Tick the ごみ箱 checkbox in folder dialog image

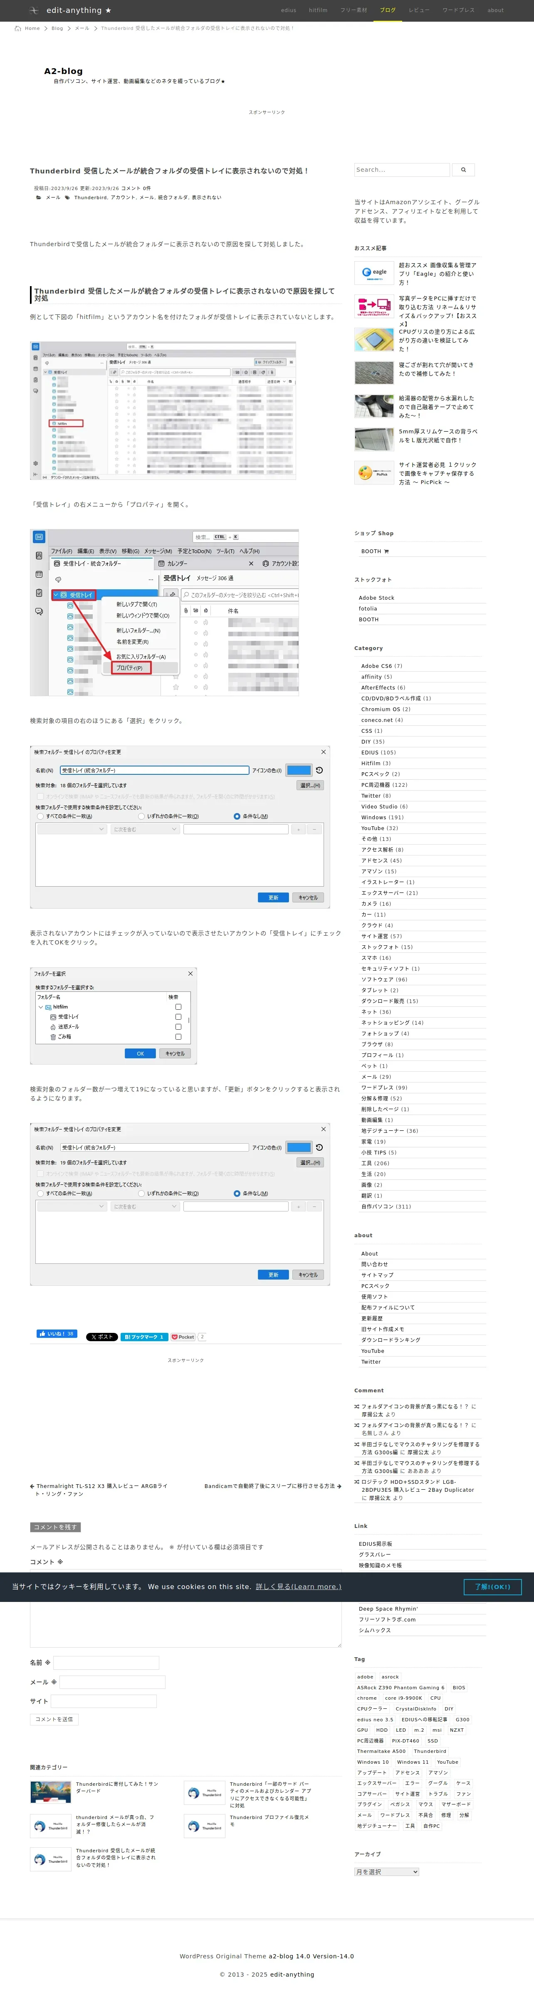(178, 1037)
